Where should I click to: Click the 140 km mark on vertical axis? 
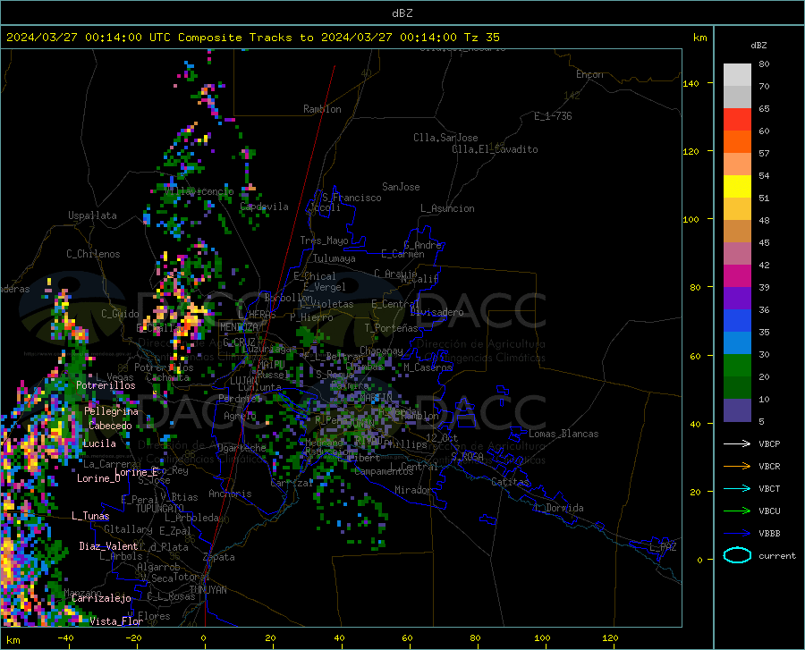[x=691, y=83]
